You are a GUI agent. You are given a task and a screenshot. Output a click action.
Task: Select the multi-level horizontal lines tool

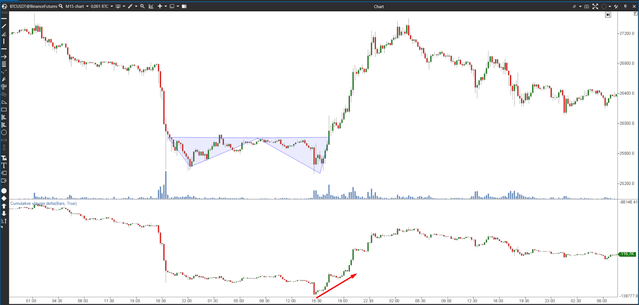click(x=4, y=64)
